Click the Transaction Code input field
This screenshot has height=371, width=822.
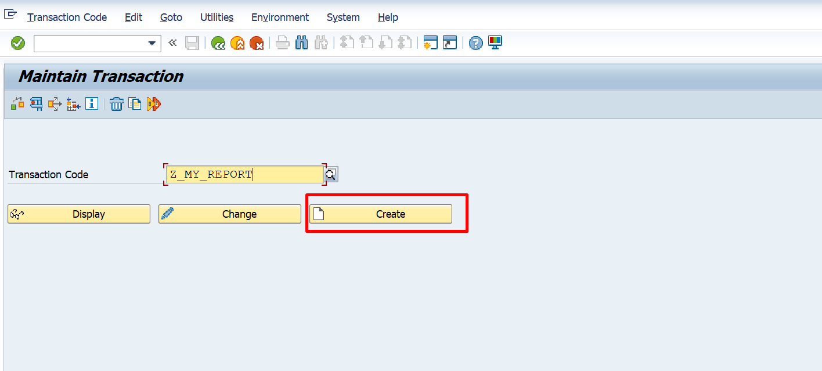pyautogui.click(x=244, y=175)
